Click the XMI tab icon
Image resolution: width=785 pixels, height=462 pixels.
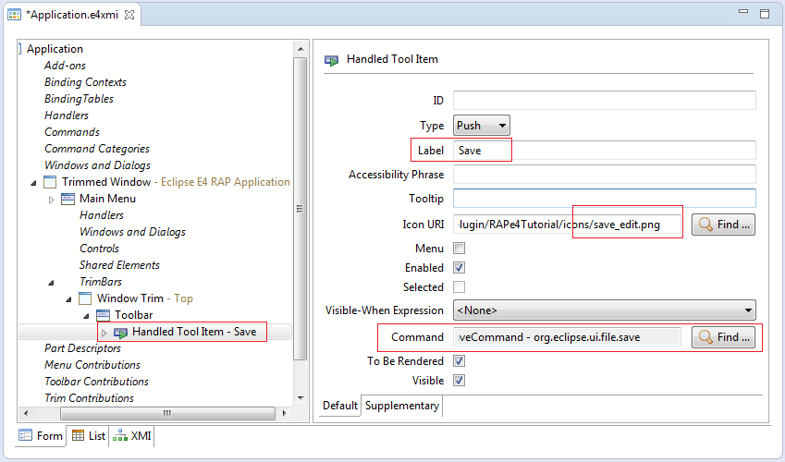click(x=119, y=435)
